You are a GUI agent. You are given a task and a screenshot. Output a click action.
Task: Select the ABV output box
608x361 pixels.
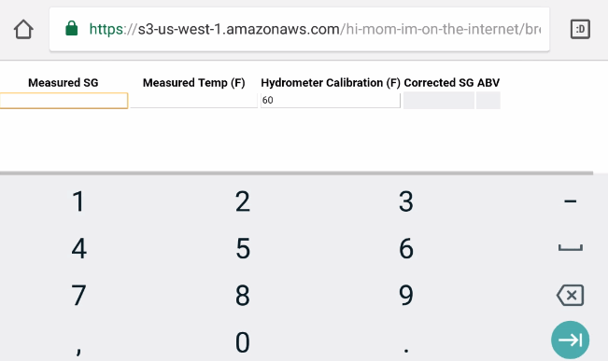488,101
